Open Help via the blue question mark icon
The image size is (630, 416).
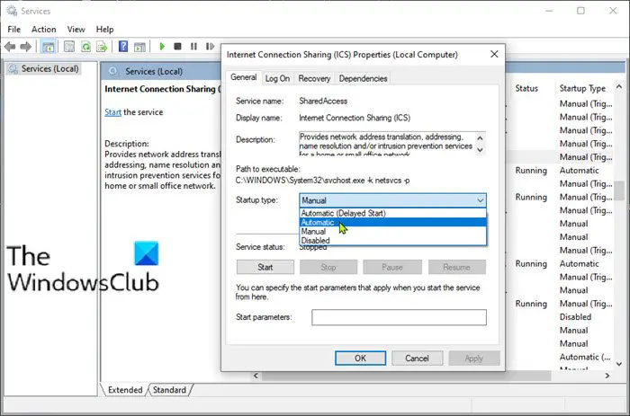pos(123,47)
